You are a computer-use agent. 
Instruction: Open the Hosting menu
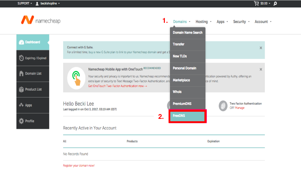[203, 22]
